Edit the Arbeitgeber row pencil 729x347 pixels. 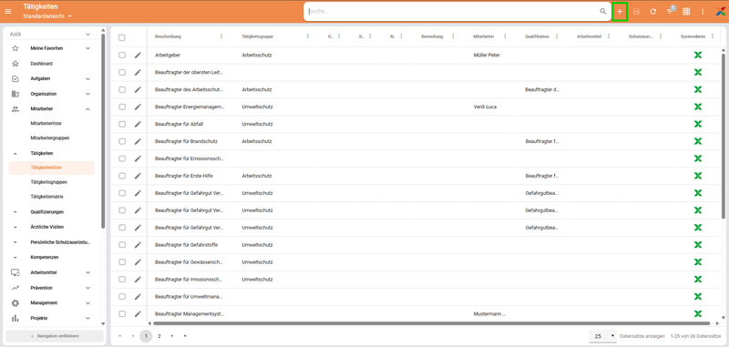(138, 56)
